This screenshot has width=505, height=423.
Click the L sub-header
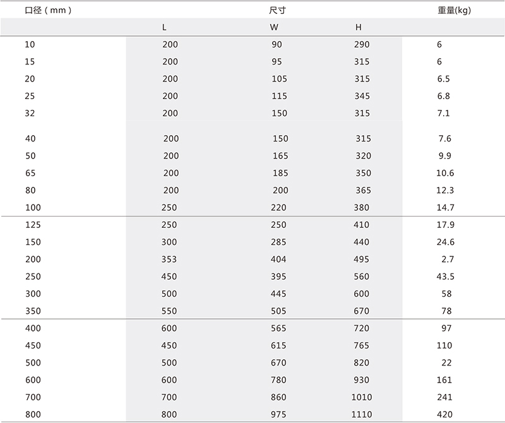(164, 27)
